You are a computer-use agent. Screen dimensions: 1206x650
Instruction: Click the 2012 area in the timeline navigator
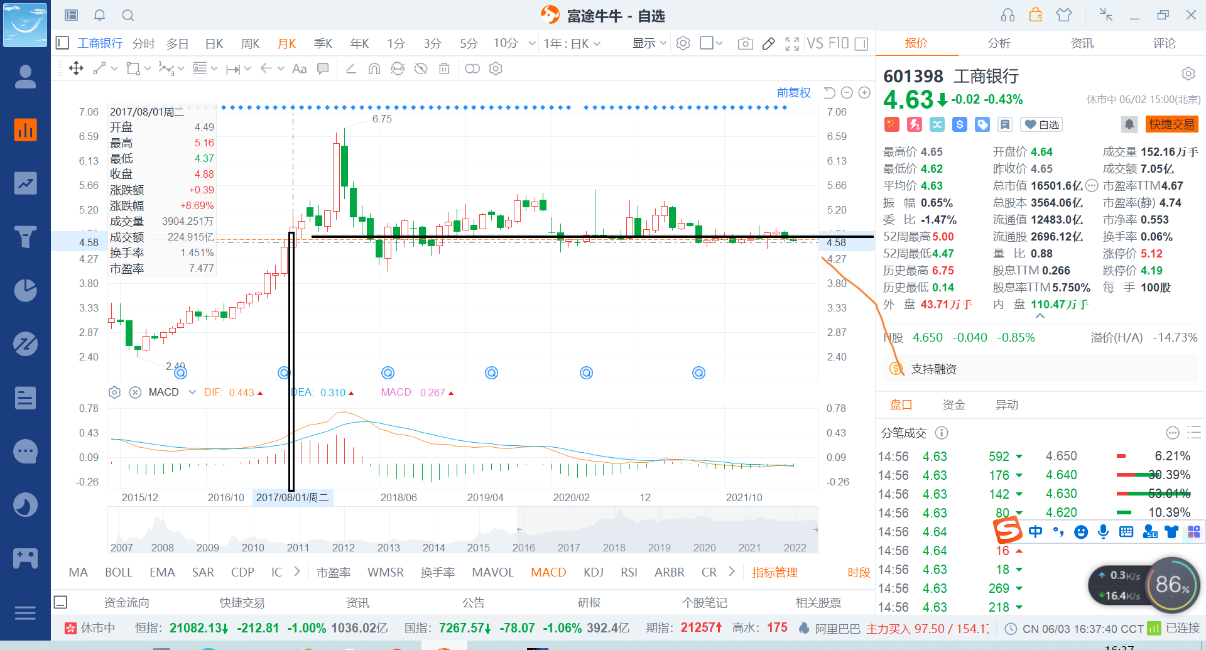[x=344, y=548]
